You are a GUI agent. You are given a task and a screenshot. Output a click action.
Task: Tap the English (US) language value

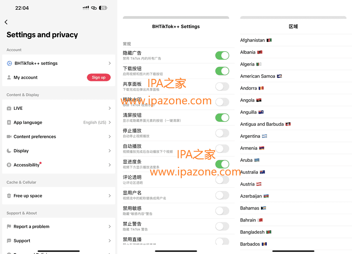tap(95, 122)
